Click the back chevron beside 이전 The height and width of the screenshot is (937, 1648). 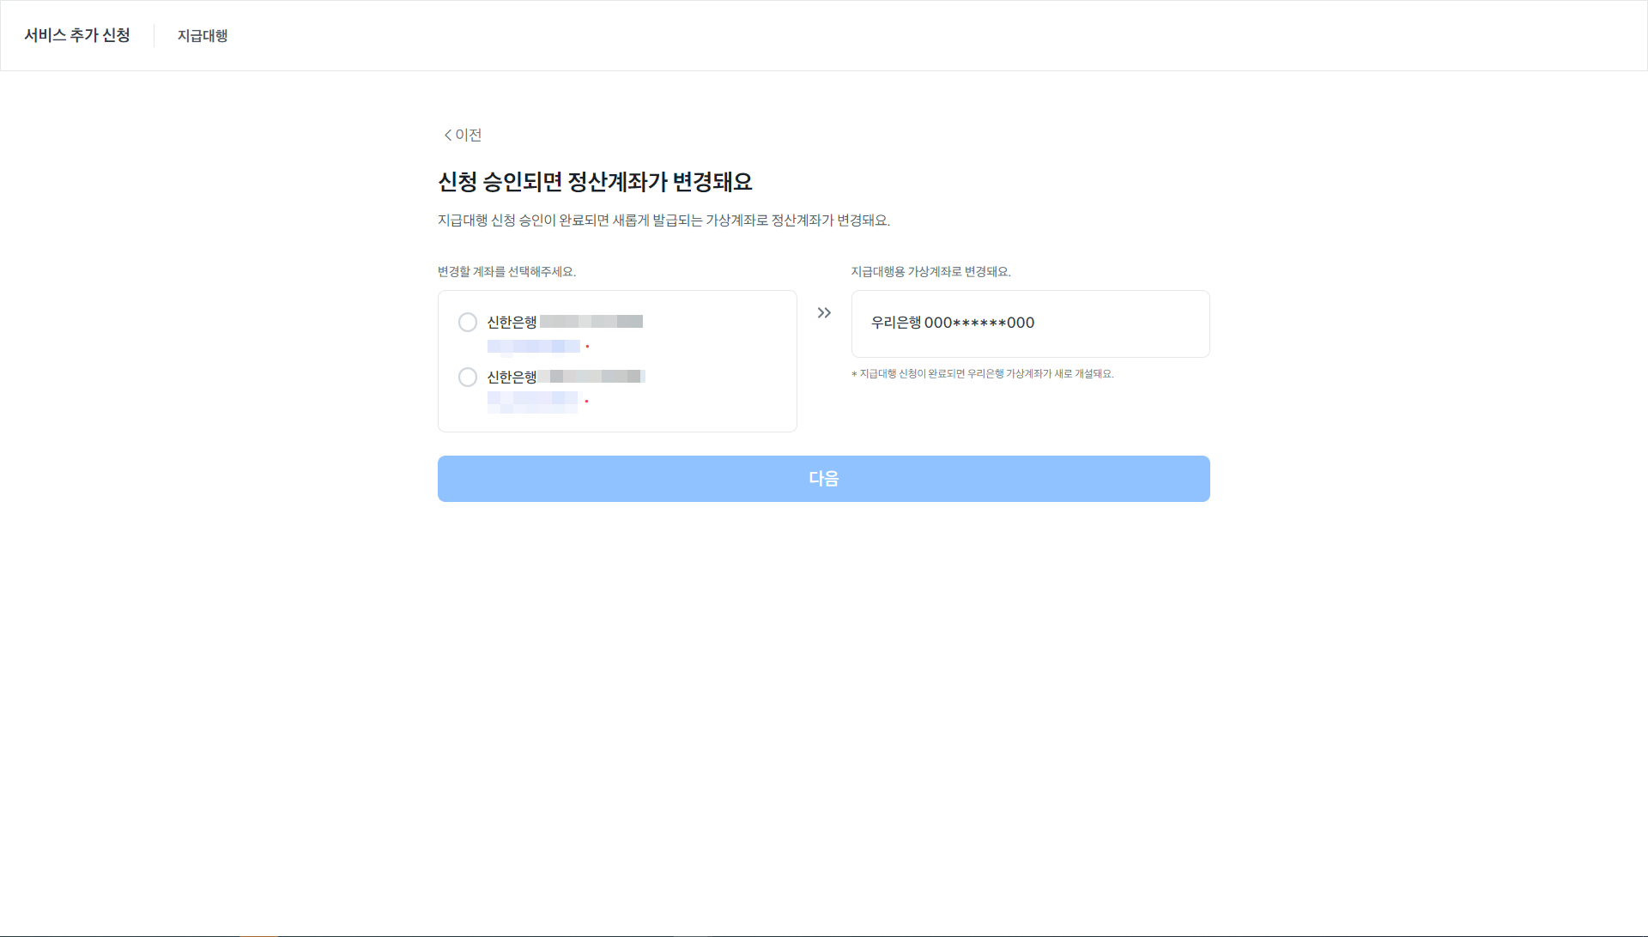tap(447, 135)
